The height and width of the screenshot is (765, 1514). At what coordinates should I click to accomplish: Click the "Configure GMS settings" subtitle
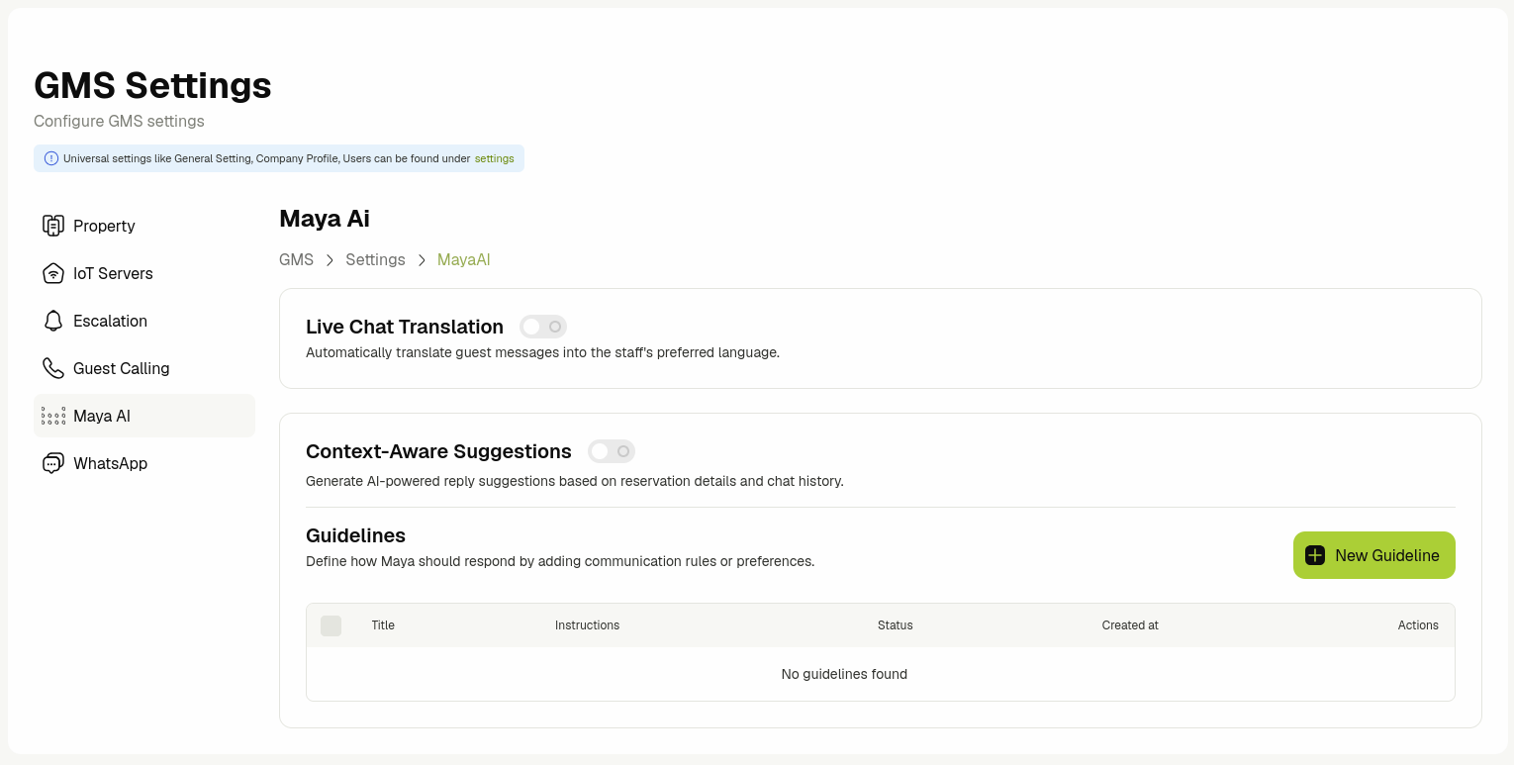(119, 121)
